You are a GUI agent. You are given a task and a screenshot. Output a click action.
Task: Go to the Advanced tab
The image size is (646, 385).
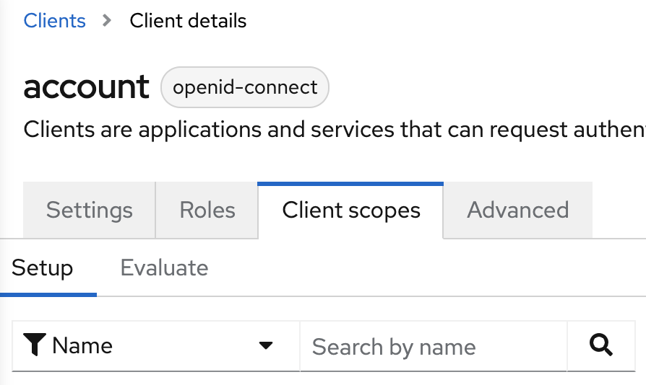coord(518,210)
